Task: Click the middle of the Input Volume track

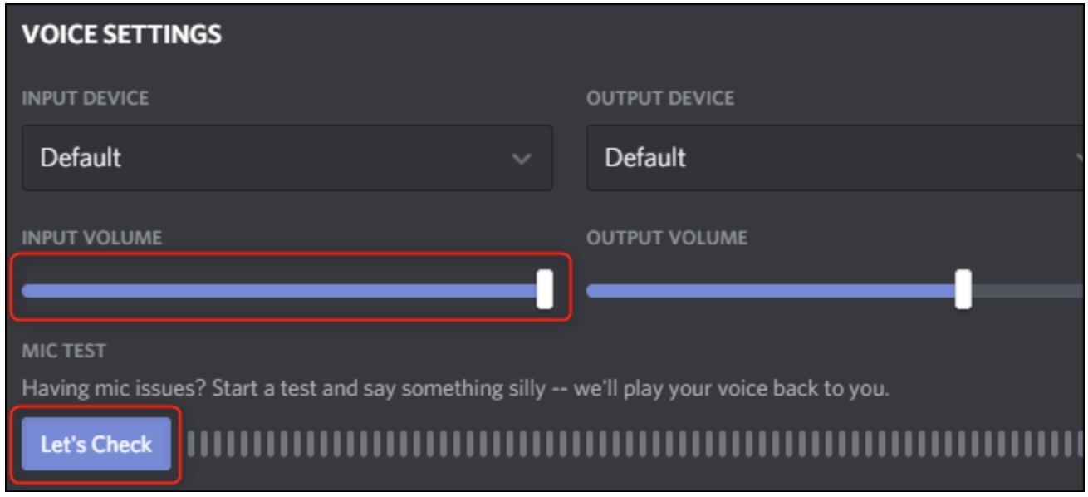Action: click(x=282, y=291)
